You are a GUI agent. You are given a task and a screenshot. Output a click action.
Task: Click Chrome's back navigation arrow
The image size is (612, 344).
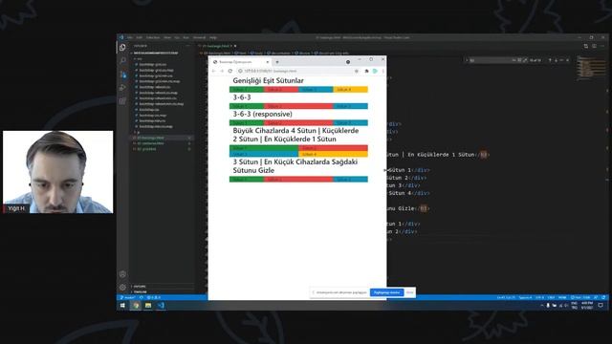(213, 71)
